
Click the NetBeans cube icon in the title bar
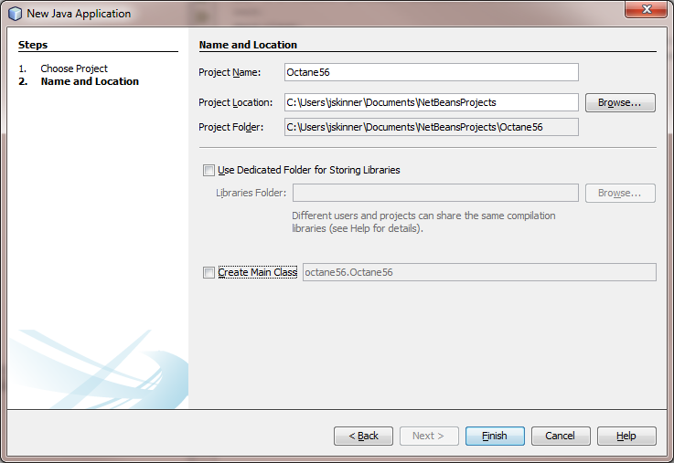[15, 14]
